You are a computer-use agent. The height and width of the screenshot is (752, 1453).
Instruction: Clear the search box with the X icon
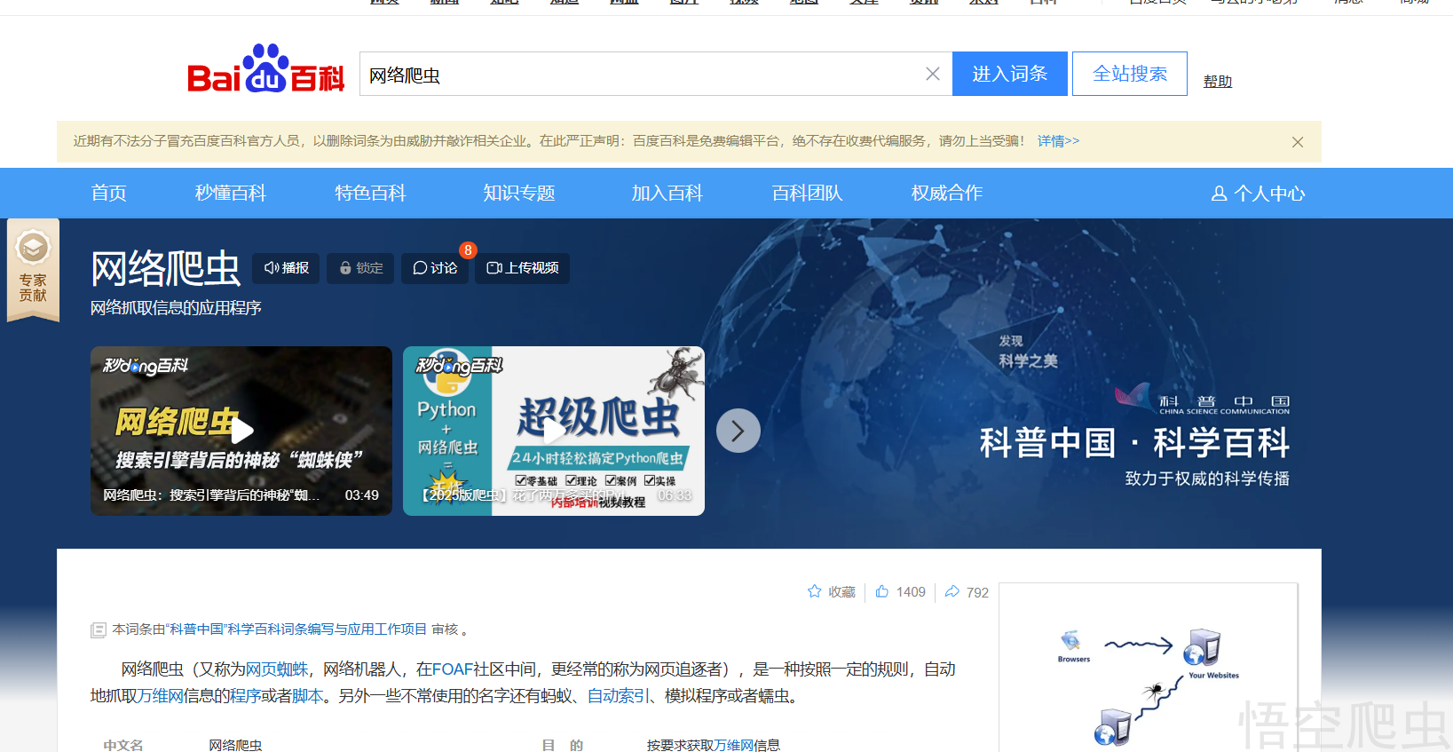coord(933,74)
